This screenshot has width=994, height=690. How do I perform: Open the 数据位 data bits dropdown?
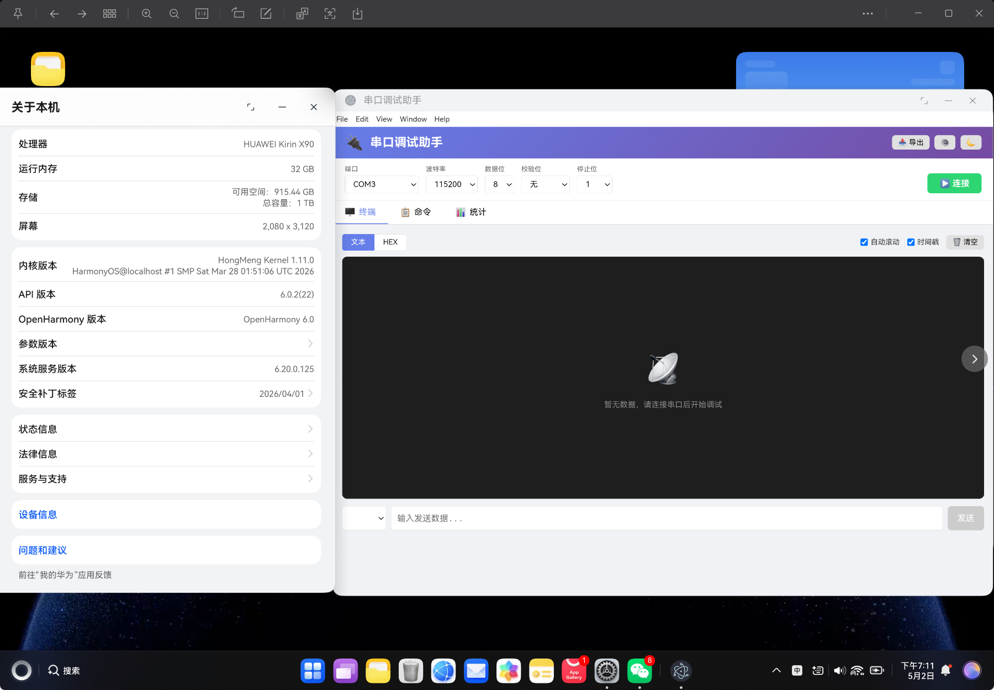click(499, 184)
